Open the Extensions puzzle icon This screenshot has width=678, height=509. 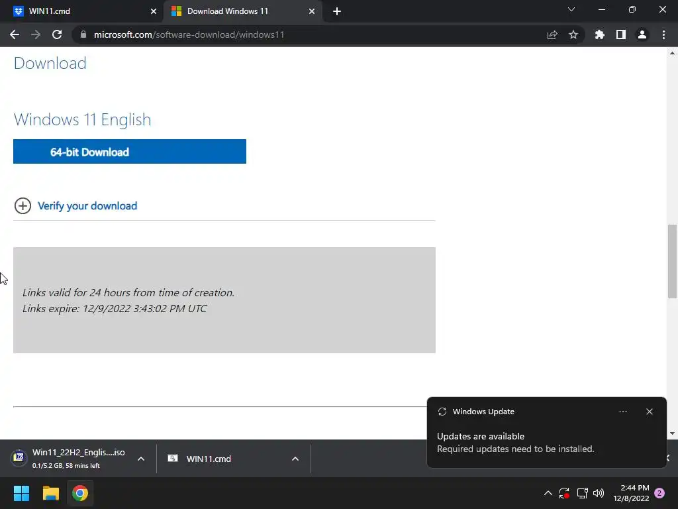[600, 34]
